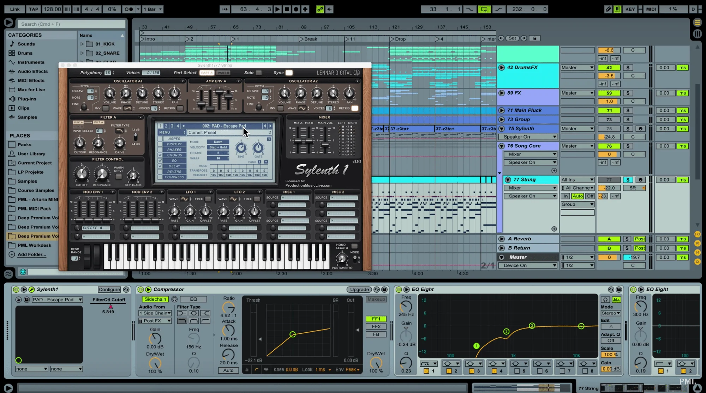Click the EQ Eight spectrum analyzer icon

pyautogui.click(x=616, y=300)
